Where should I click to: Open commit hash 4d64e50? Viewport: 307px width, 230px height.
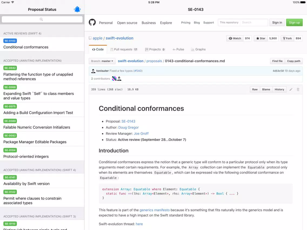coord(278,71)
